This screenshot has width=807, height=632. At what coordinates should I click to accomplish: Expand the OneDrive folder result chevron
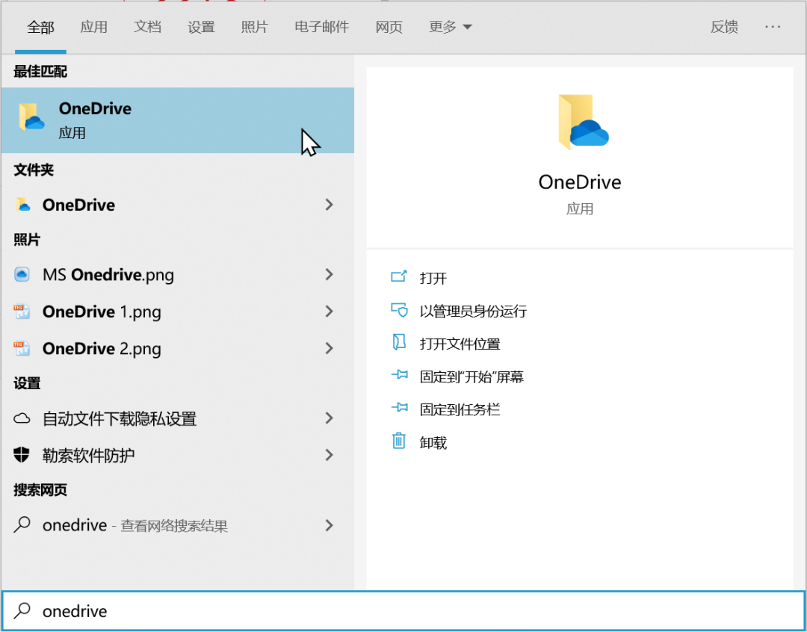pyautogui.click(x=330, y=205)
